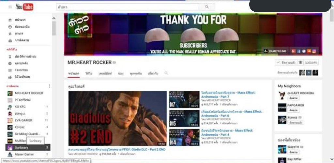334x163 pixels.
Task: Subscribe to the SkizzTV channel
Action: tap(293, 152)
